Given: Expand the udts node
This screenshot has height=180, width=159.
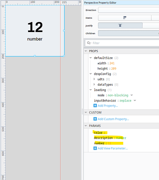Looking at the screenshot, I should pyautogui.click(x=94, y=79).
